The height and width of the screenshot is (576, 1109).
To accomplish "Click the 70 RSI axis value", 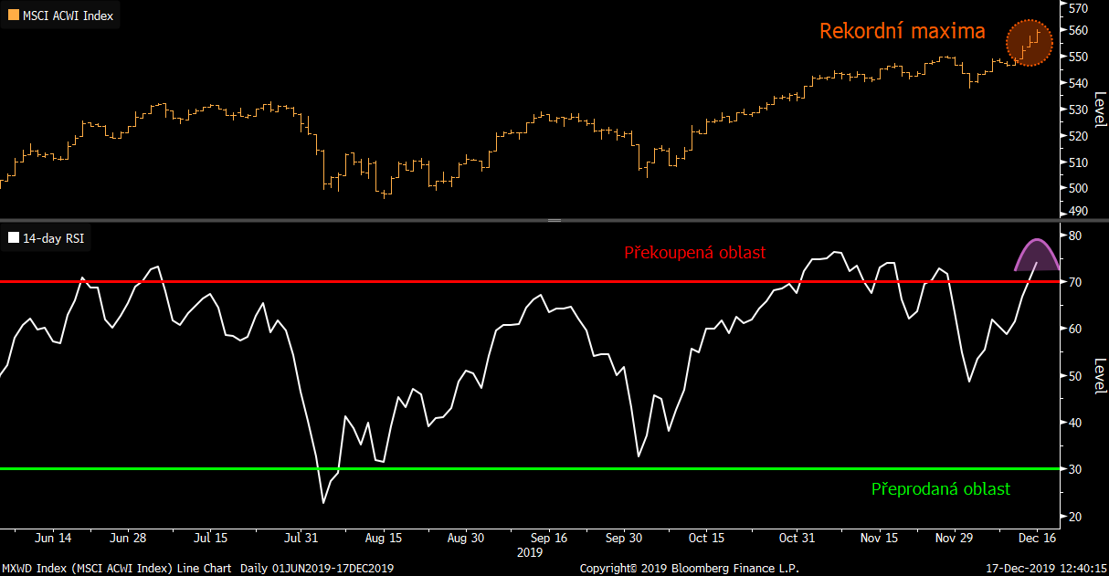I will 1074,282.
